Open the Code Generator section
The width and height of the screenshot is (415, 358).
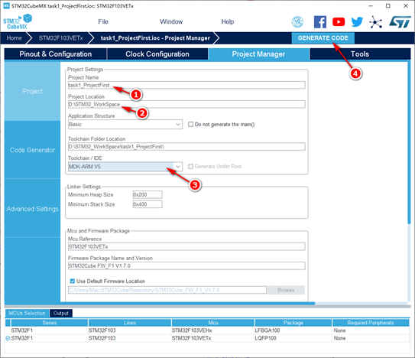coord(32,150)
